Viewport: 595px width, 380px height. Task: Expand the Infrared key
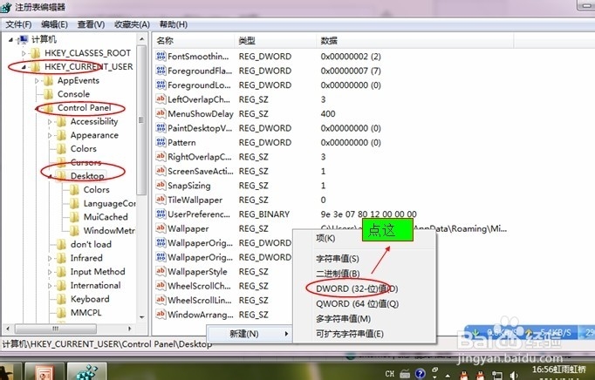pyautogui.click(x=50, y=258)
